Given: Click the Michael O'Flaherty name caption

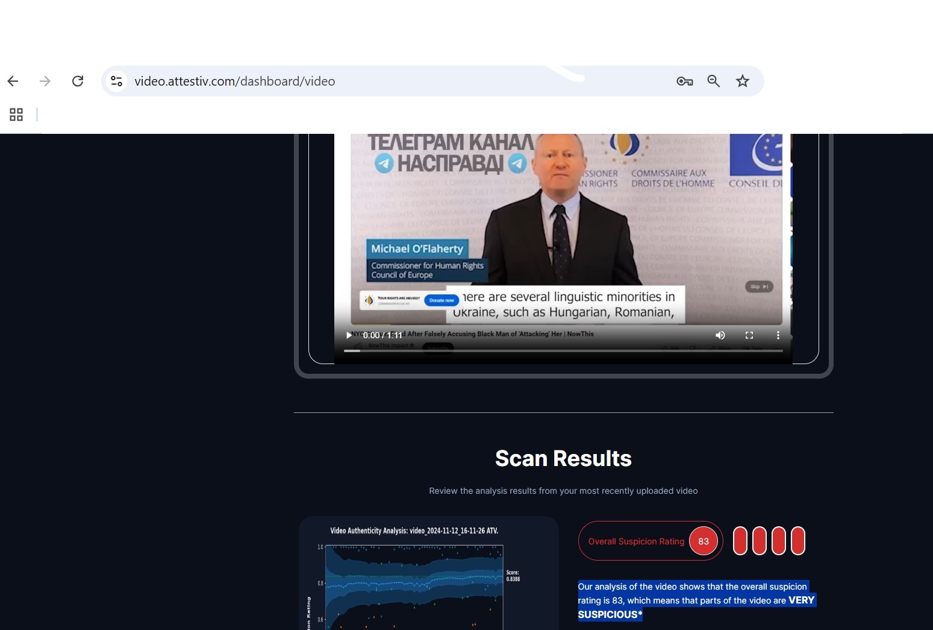Looking at the screenshot, I should [x=417, y=248].
